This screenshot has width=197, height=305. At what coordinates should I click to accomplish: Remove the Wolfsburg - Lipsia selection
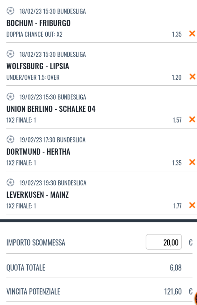192,77
